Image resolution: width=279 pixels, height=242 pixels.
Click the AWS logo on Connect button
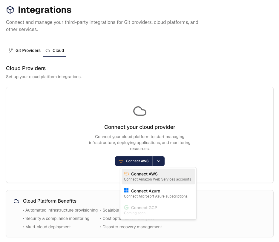point(121,161)
